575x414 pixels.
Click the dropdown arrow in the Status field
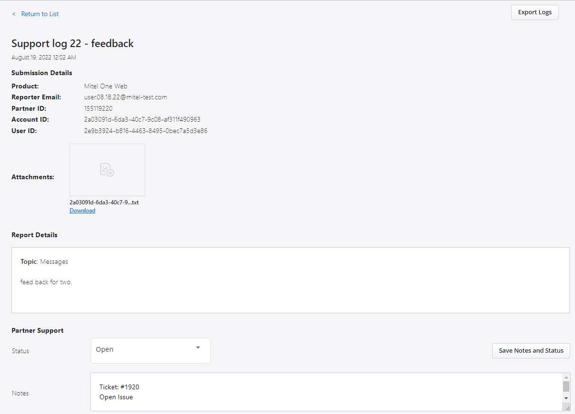(x=198, y=348)
